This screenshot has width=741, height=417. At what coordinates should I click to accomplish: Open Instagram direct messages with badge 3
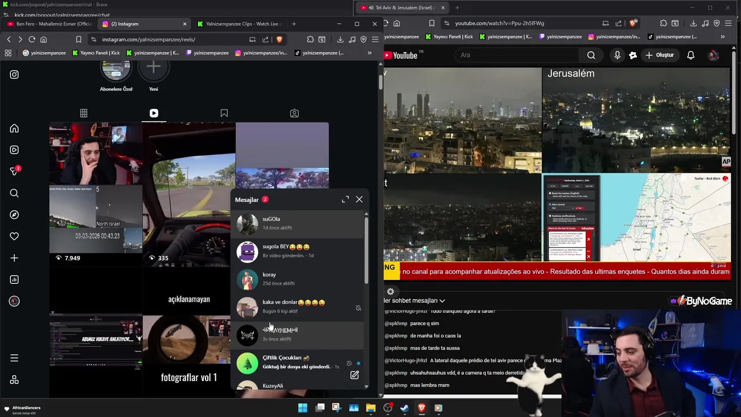(14, 171)
